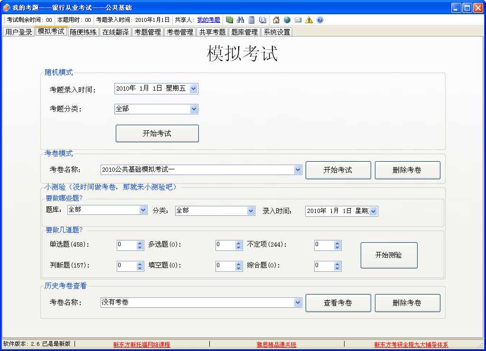Open help with the blue question mark icon
486x351 pixels.
tap(320, 20)
